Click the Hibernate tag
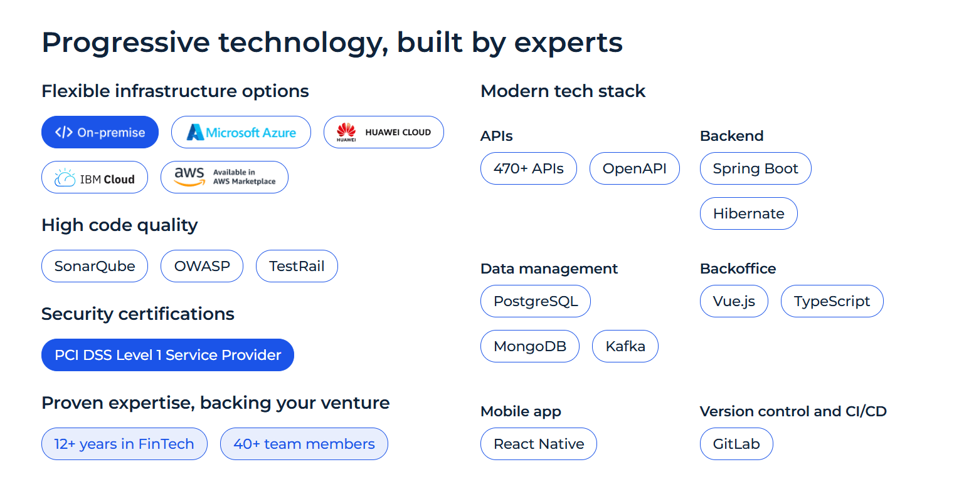This screenshot has width=959, height=477. coord(749,213)
